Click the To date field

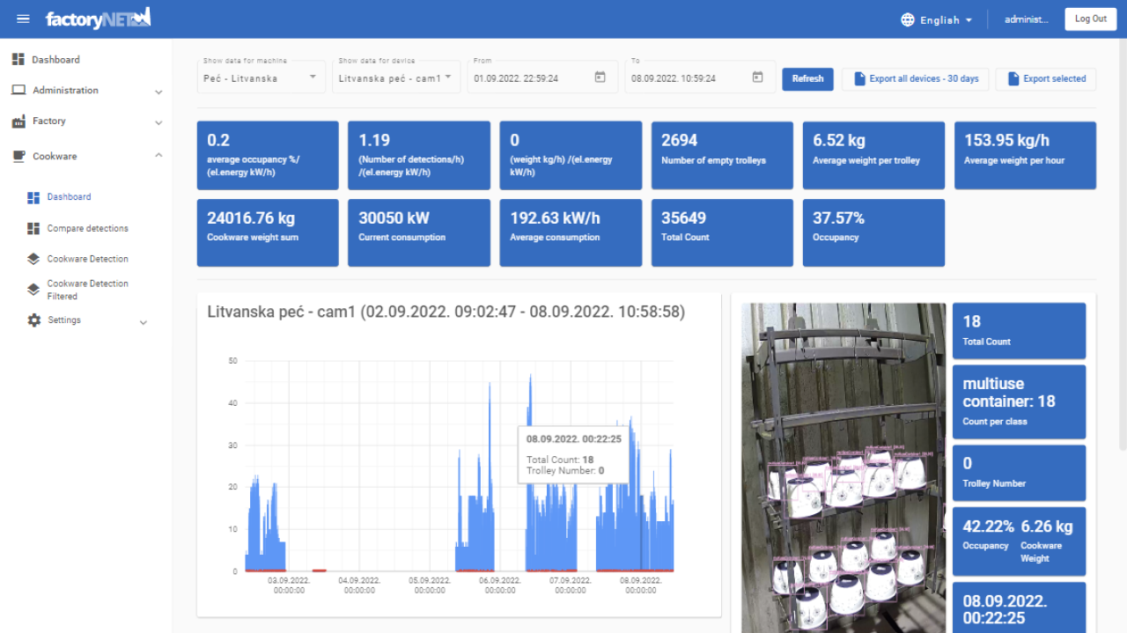(700, 76)
